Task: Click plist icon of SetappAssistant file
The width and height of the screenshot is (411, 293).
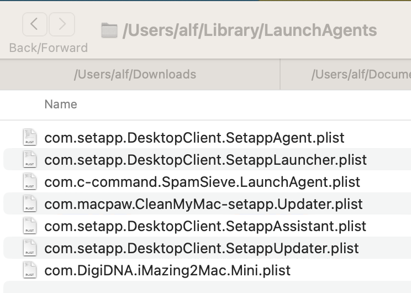Action: (x=30, y=226)
